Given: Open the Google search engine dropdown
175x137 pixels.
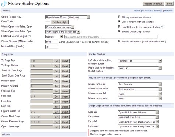Looking at the screenshot, I should [x=54, y=37].
